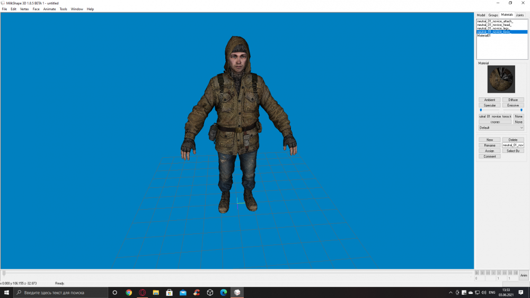Click the material preview sphere thumbnail

coord(501,79)
